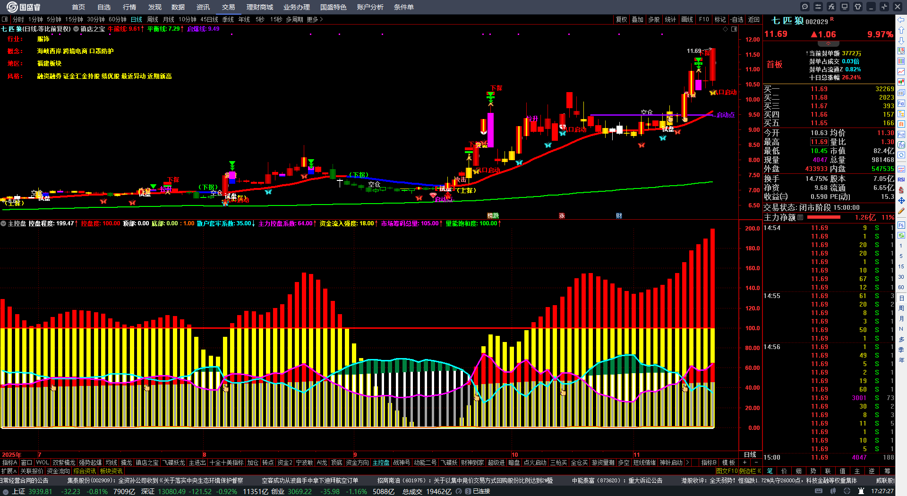Image resolution: width=907 pixels, height=496 pixels.
Task: Click the up arrow icon in right sidebar
Action: (901, 30)
